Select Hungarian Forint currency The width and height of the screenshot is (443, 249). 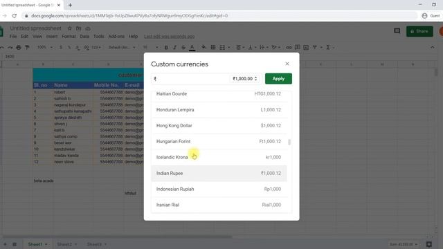coord(219,141)
